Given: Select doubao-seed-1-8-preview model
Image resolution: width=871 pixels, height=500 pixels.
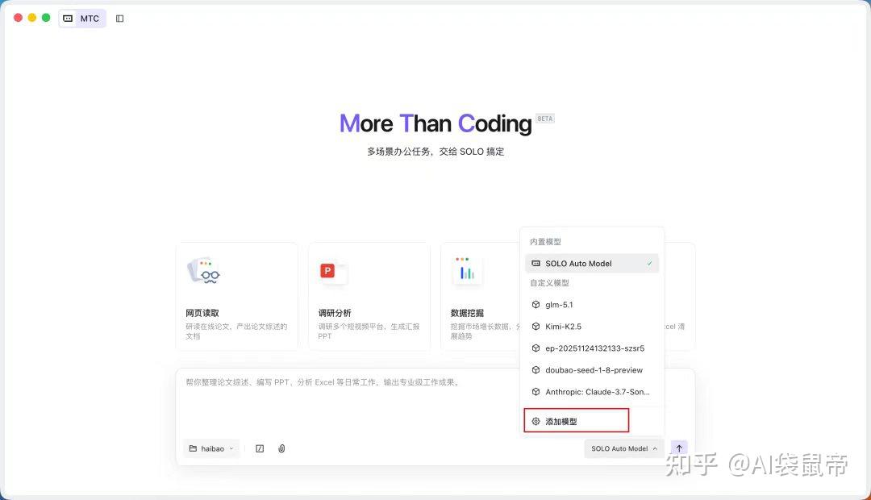Looking at the screenshot, I should click(x=592, y=370).
